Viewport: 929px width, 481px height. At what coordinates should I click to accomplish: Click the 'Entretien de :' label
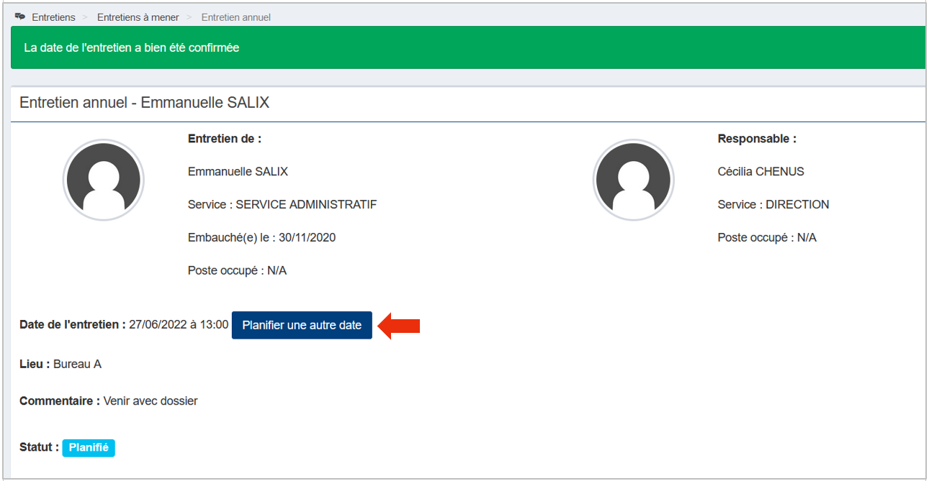coord(225,139)
